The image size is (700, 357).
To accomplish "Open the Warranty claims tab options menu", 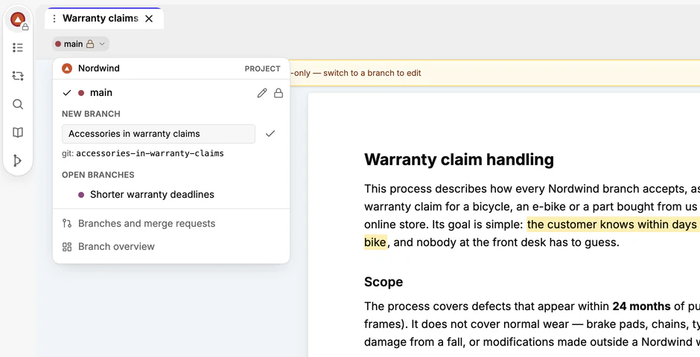I will 54,19.
